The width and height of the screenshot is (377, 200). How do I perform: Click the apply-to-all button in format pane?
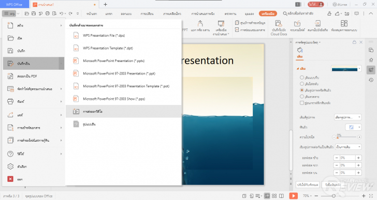point(308,184)
